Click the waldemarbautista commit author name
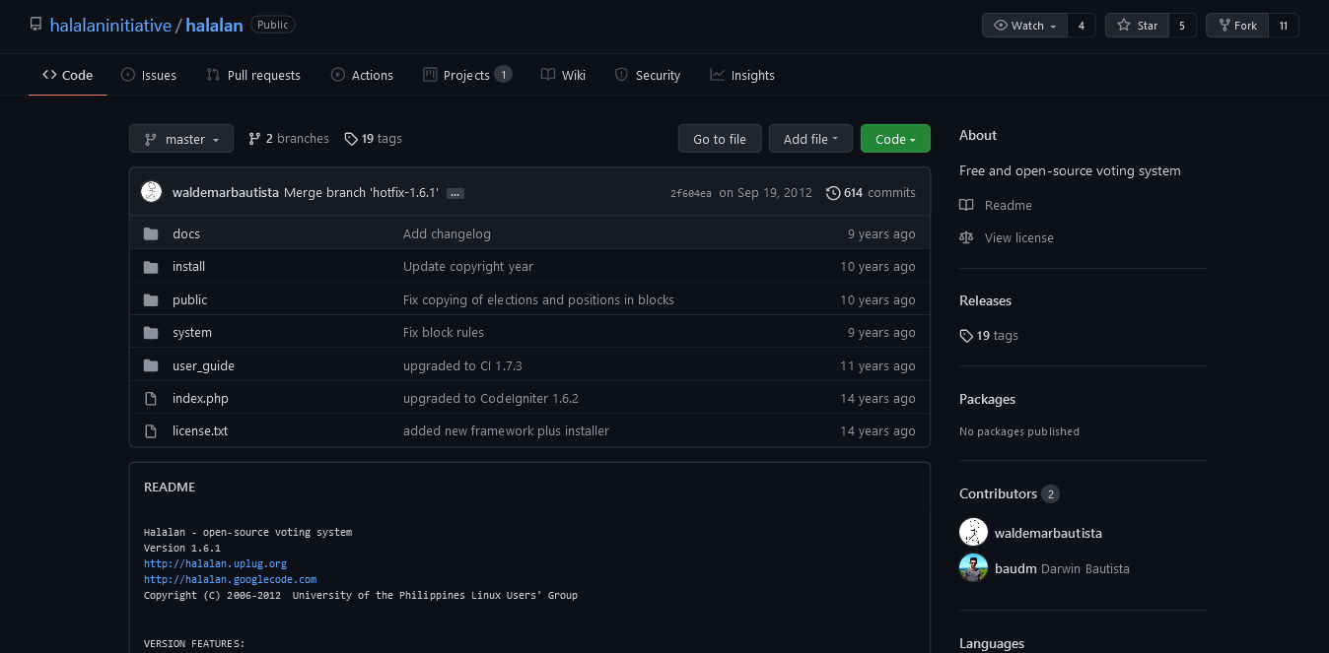Image resolution: width=1329 pixels, height=653 pixels. 226,193
